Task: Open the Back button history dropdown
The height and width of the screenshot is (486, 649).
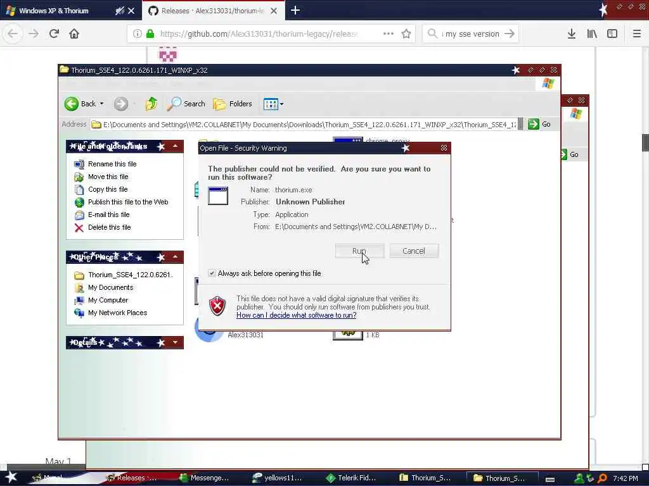Action: [x=102, y=104]
